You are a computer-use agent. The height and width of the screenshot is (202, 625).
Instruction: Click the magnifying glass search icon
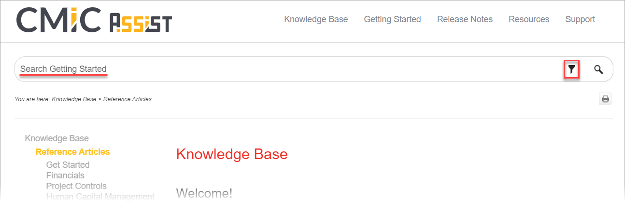(x=598, y=69)
